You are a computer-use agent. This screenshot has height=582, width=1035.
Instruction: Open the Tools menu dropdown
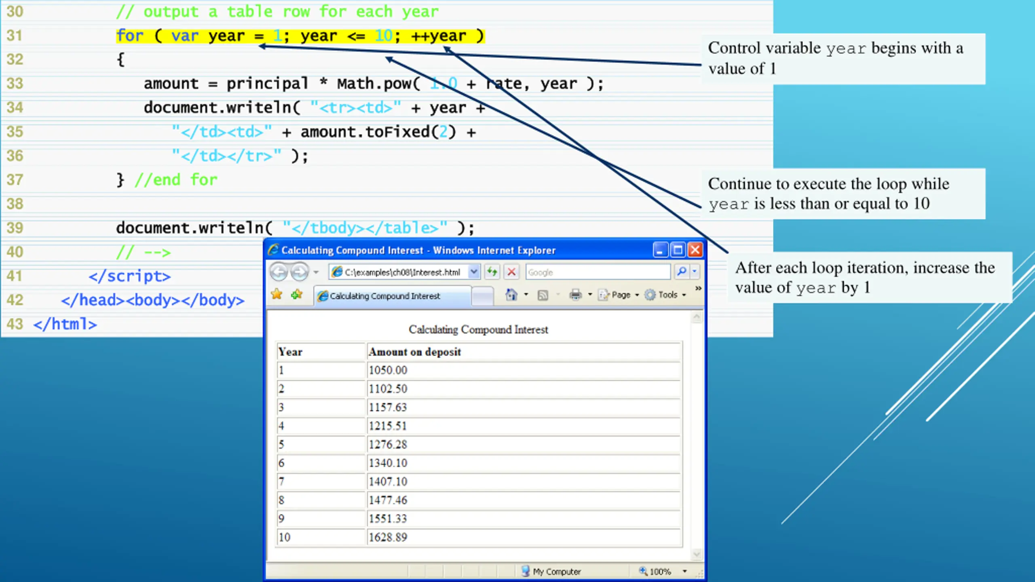click(665, 295)
